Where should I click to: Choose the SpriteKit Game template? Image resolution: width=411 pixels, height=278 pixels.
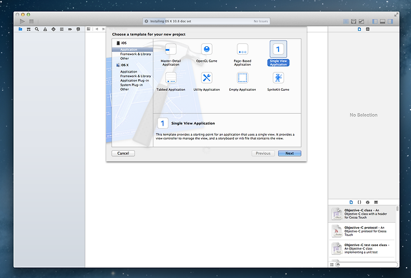pyautogui.click(x=278, y=82)
